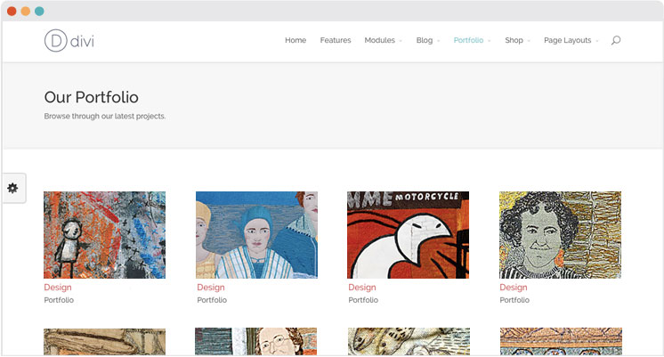The width and height of the screenshot is (664, 357).
Task: Select the Modules menu item
Action: [x=380, y=40]
